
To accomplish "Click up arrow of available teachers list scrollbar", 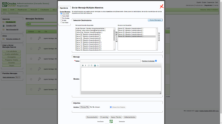I will pos(114,29).
